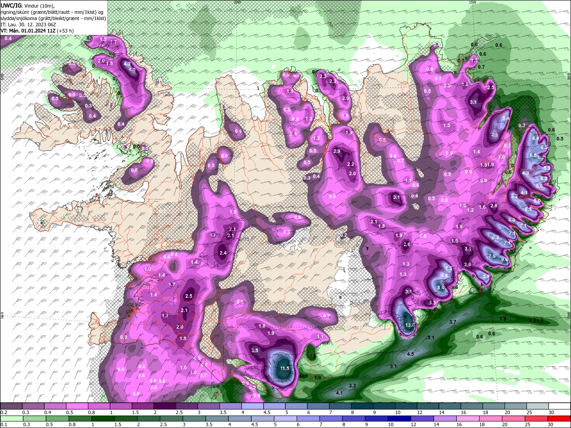This screenshot has height=428, width=571.
Task: Click the 20W longitude label at the top edge
Action: 237,2
